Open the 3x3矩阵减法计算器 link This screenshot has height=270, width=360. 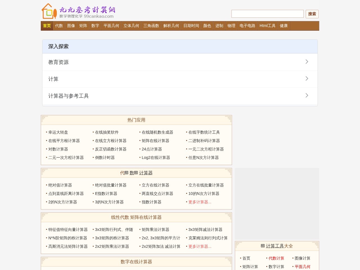[x=205, y=229]
